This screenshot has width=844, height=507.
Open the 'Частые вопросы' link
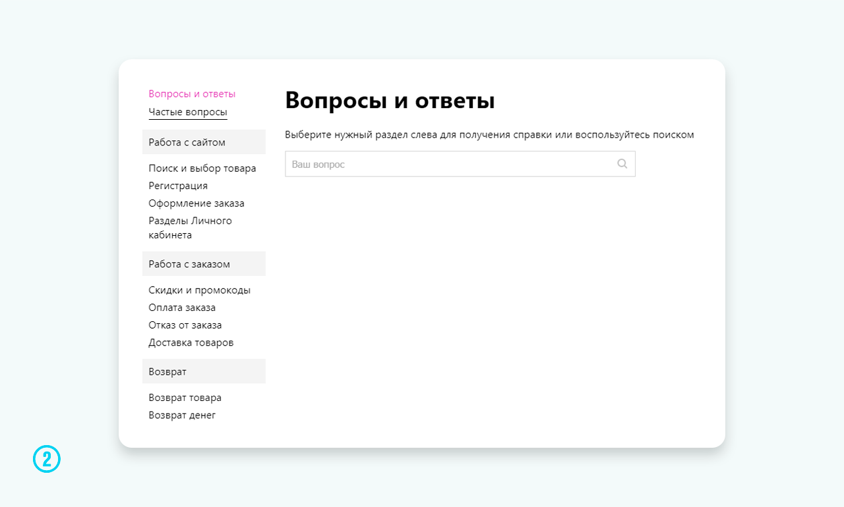[188, 112]
